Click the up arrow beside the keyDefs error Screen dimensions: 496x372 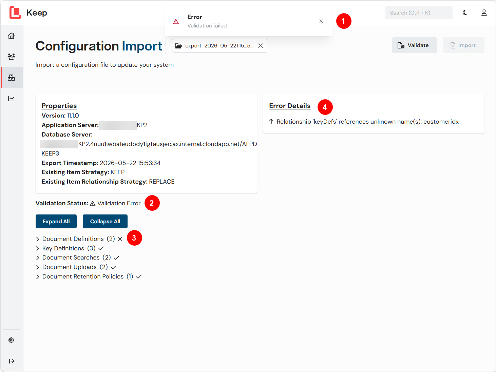pyautogui.click(x=271, y=122)
